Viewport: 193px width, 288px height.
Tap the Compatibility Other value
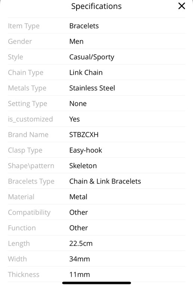click(78, 212)
